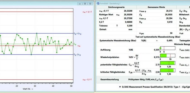The image size is (190, 93).
Task: Click the 'x̄g +2sg' chart line label
Action: 77,34
